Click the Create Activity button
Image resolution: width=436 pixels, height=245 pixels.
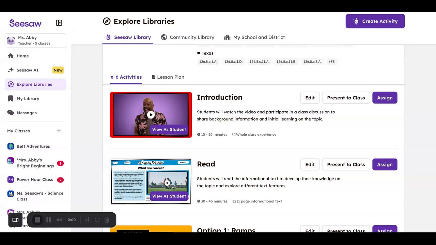(375, 21)
